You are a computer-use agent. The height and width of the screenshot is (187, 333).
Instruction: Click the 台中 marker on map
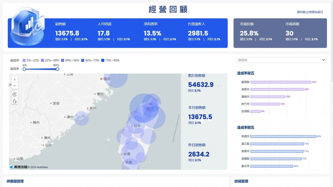132,126
